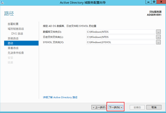Close the configuration wizard window
Screen dimensions: 166x113
tap(161, 2)
